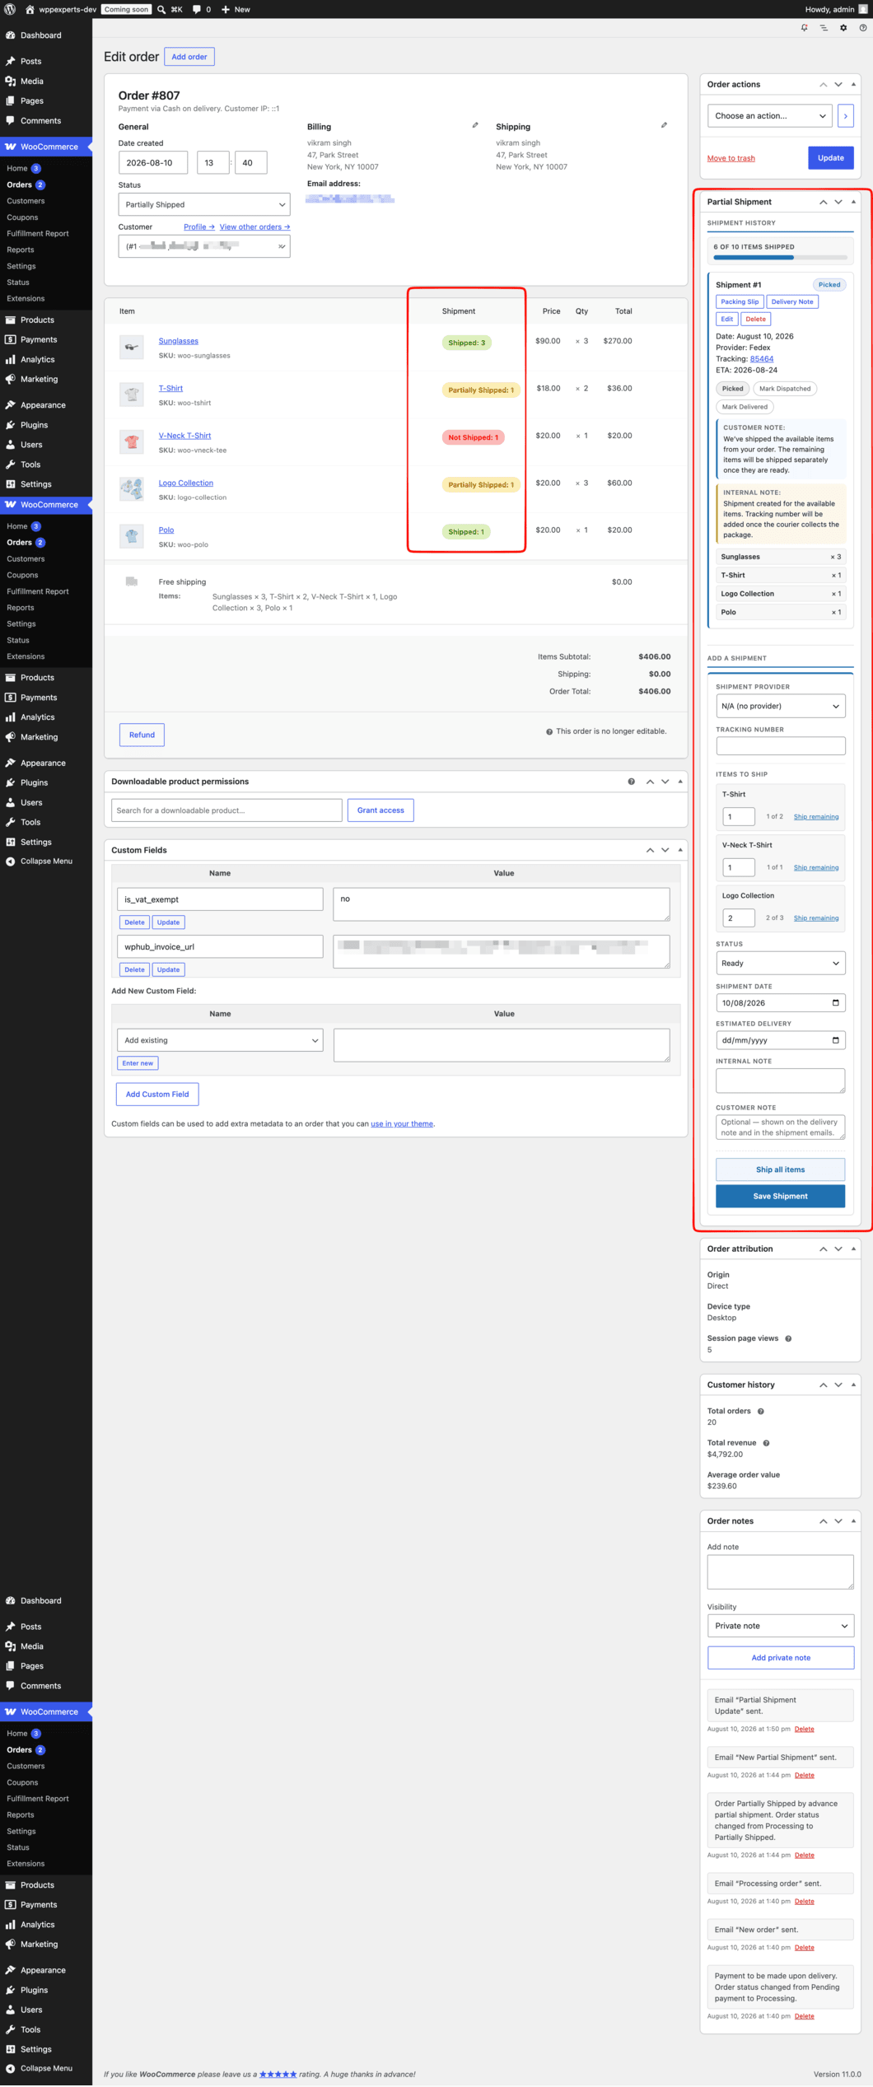Click the Ship all items button

[781, 1170]
